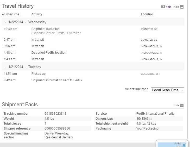Click Hide text link for Shipment Facts
The width and height of the screenshot is (190, 147).
176,106
